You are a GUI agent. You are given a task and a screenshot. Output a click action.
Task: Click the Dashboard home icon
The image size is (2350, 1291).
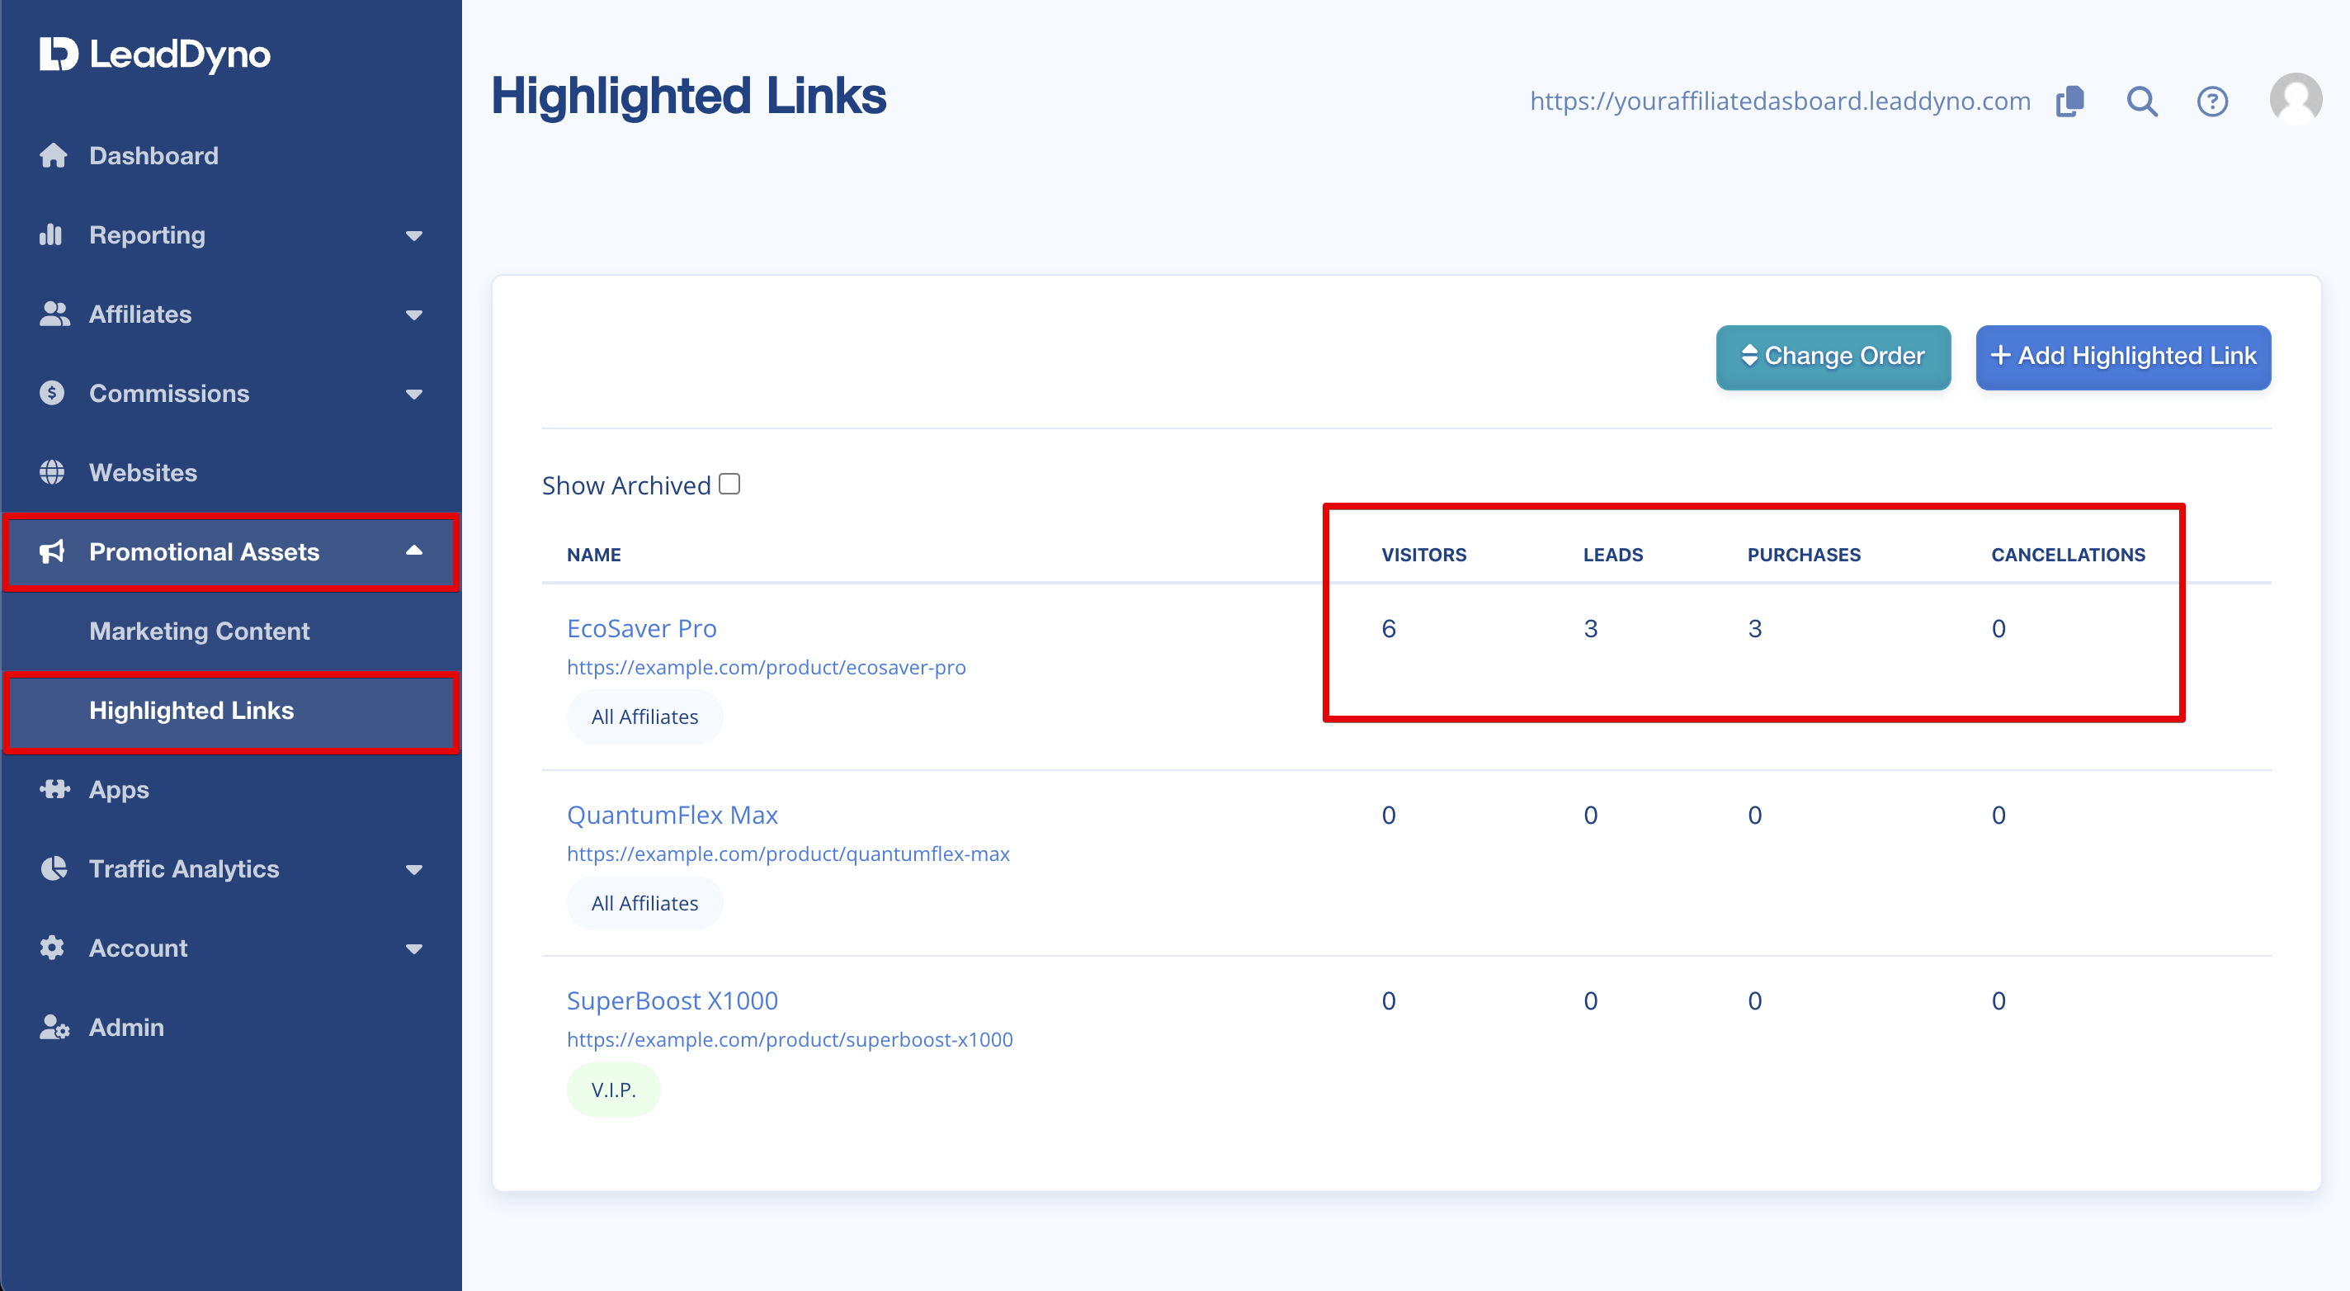pyautogui.click(x=53, y=156)
